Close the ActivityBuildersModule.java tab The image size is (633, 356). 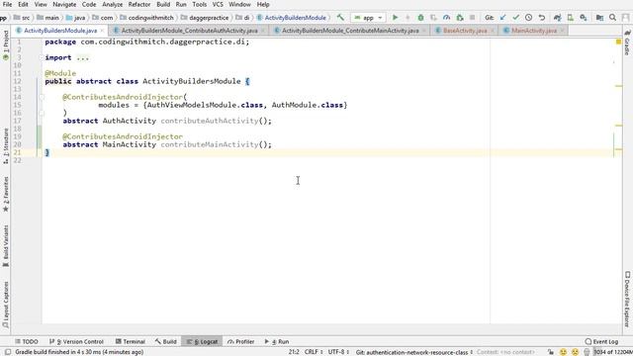(102, 31)
